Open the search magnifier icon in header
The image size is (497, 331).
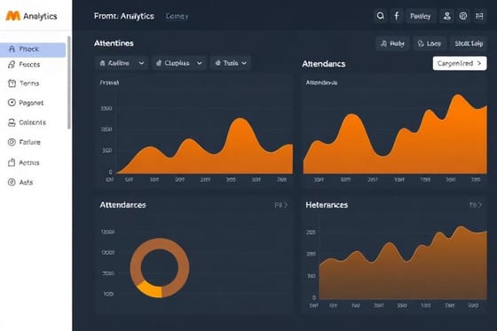tap(381, 16)
